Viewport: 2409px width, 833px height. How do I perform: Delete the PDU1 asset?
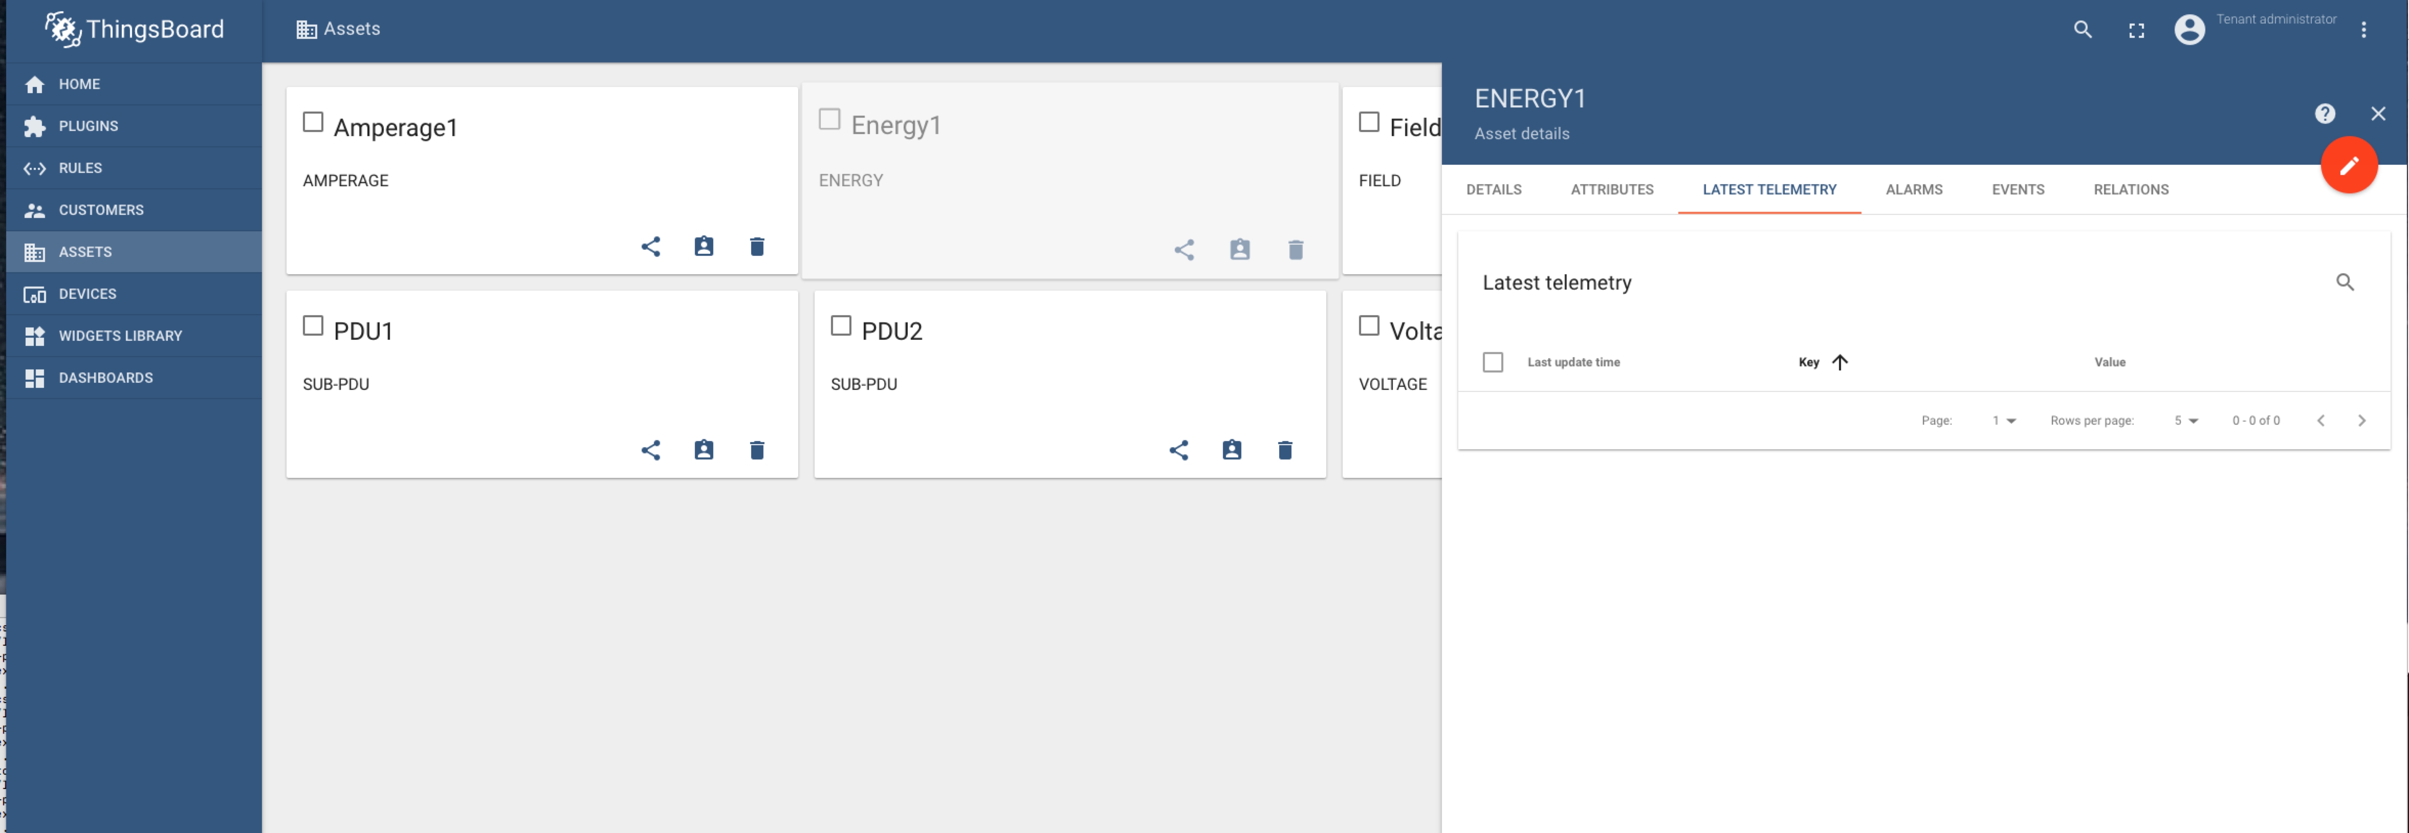(757, 450)
